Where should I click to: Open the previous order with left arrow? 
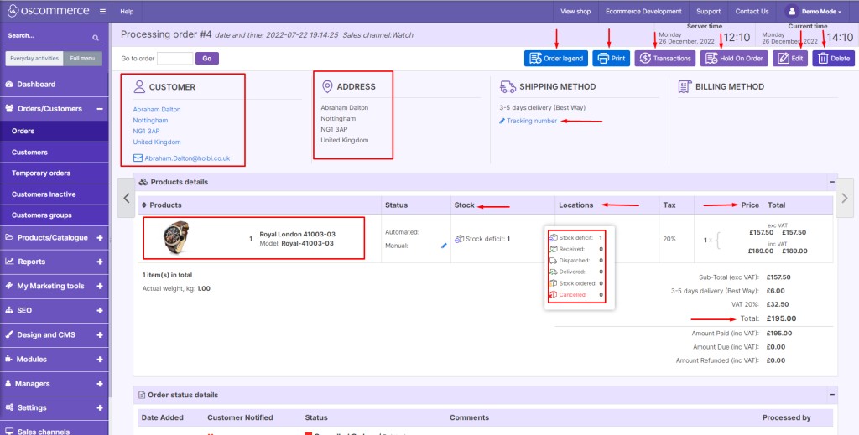click(x=127, y=198)
